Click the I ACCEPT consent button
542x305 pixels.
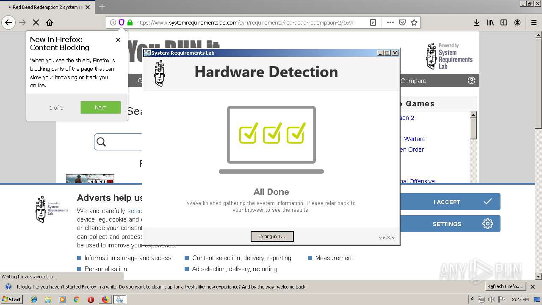coord(450,202)
